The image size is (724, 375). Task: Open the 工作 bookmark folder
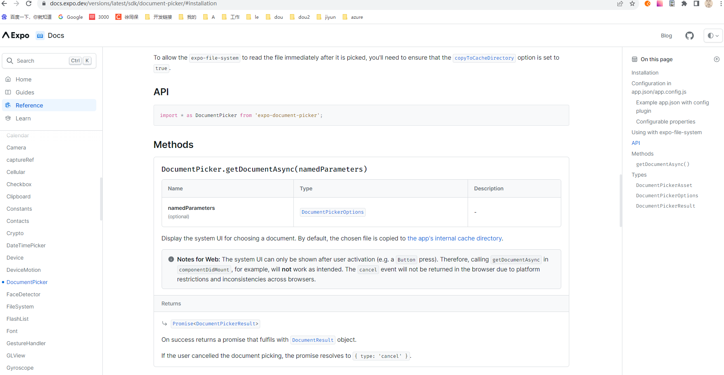point(231,17)
